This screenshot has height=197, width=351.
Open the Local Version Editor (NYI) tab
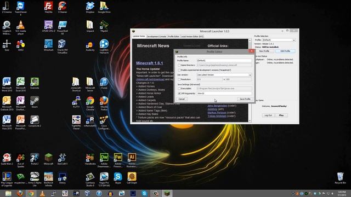tap(192, 37)
